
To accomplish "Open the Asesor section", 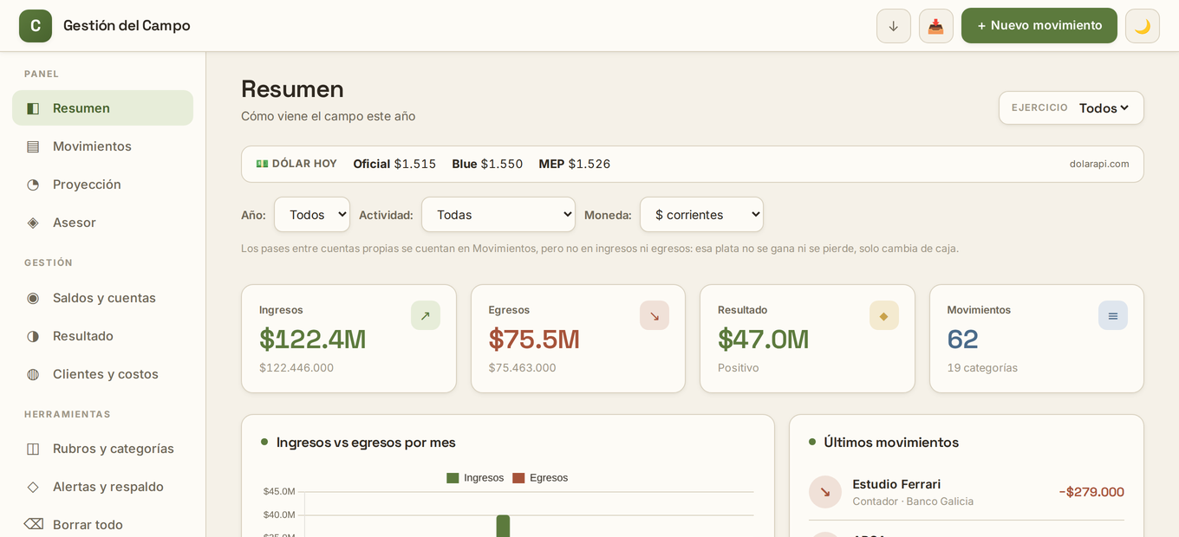I will click(x=102, y=223).
